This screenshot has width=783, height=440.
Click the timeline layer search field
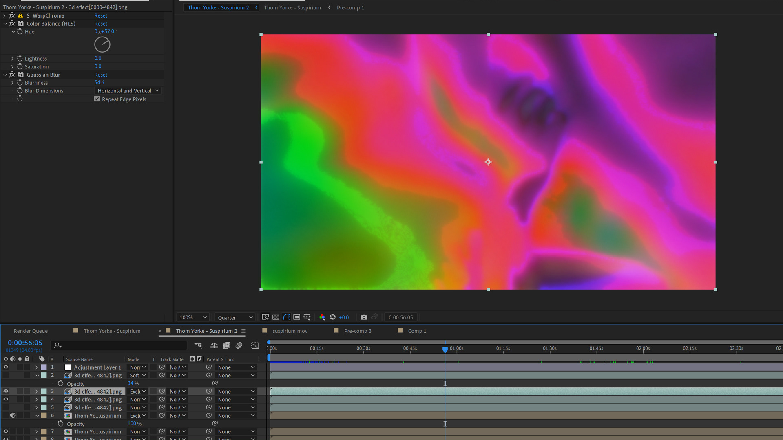[x=122, y=345]
